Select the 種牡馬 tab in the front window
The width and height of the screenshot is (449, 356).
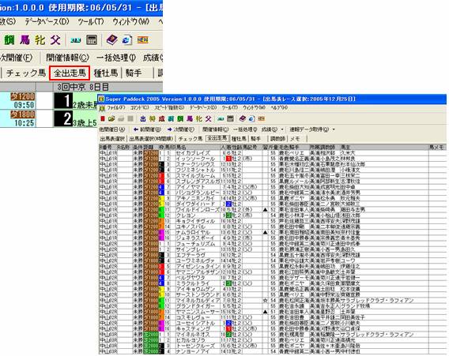pos(239,138)
